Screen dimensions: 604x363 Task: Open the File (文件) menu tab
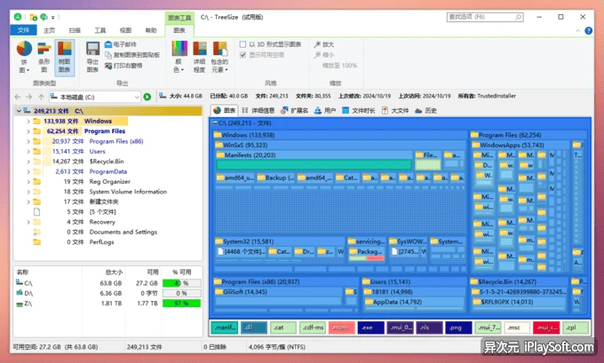(x=23, y=30)
